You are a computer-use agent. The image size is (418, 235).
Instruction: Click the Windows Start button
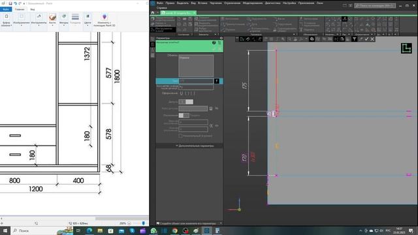coord(5,230)
